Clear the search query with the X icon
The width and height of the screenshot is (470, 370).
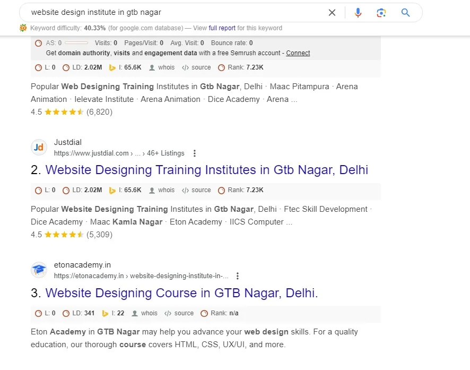pos(332,13)
